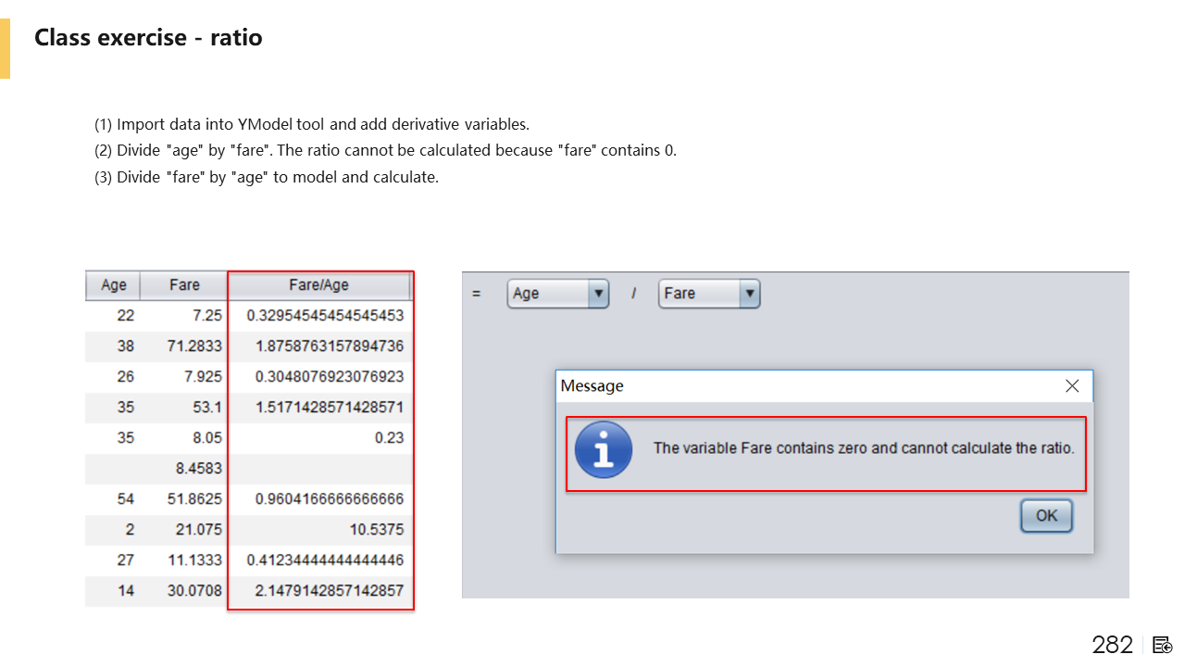The width and height of the screenshot is (1185, 667).
Task: Open the Fare variable dropdown
Action: tap(749, 294)
